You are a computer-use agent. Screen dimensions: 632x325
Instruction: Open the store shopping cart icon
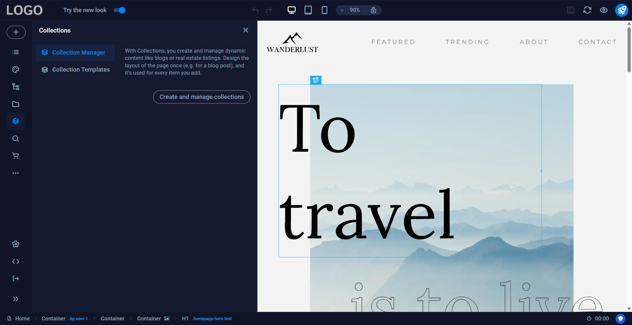(x=15, y=156)
